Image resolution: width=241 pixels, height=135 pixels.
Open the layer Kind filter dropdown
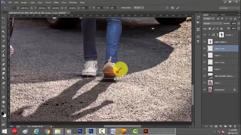coord(209,19)
